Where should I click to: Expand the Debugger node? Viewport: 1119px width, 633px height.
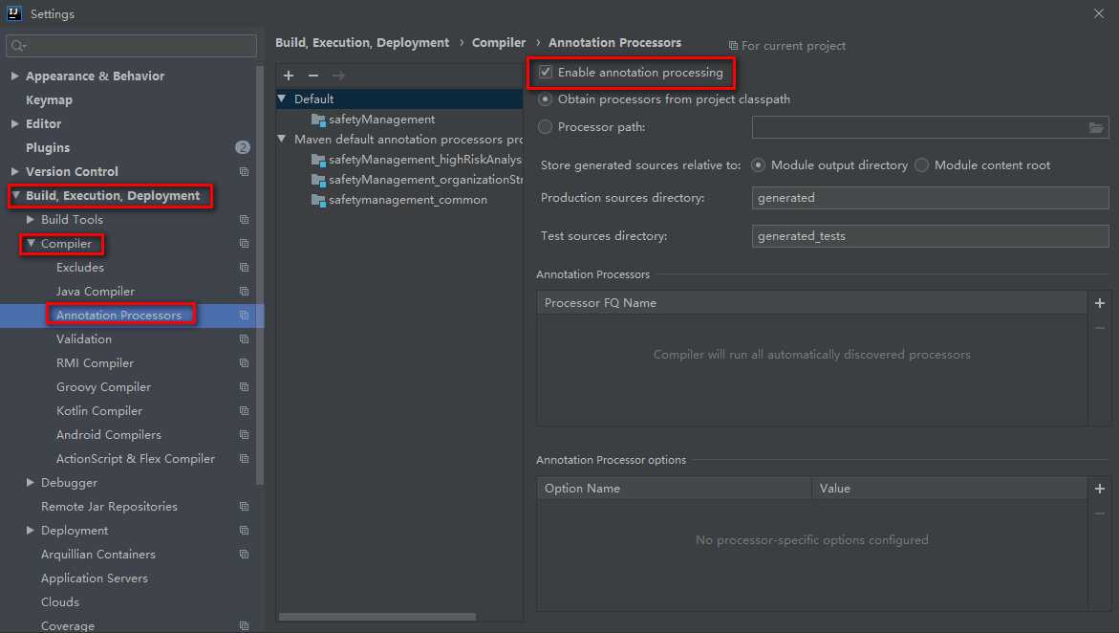pyautogui.click(x=30, y=482)
